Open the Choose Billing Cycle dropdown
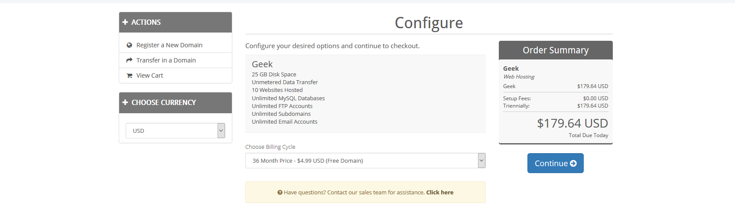The height and width of the screenshot is (223, 735). pyautogui.click(x=365, y=161)
